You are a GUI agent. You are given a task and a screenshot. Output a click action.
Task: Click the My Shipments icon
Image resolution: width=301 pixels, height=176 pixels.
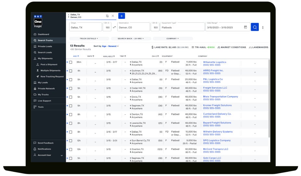click(35, 58)
